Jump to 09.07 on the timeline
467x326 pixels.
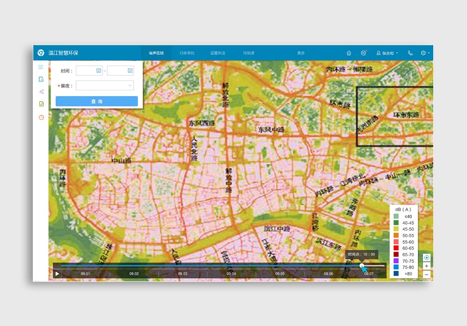click(x=368, y=274)
